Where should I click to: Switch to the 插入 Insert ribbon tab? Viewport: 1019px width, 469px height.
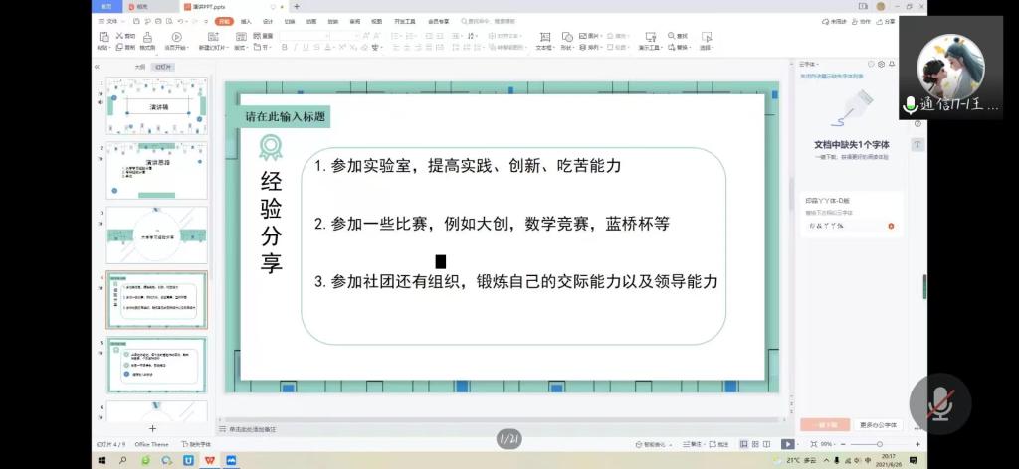pos(245,20)
